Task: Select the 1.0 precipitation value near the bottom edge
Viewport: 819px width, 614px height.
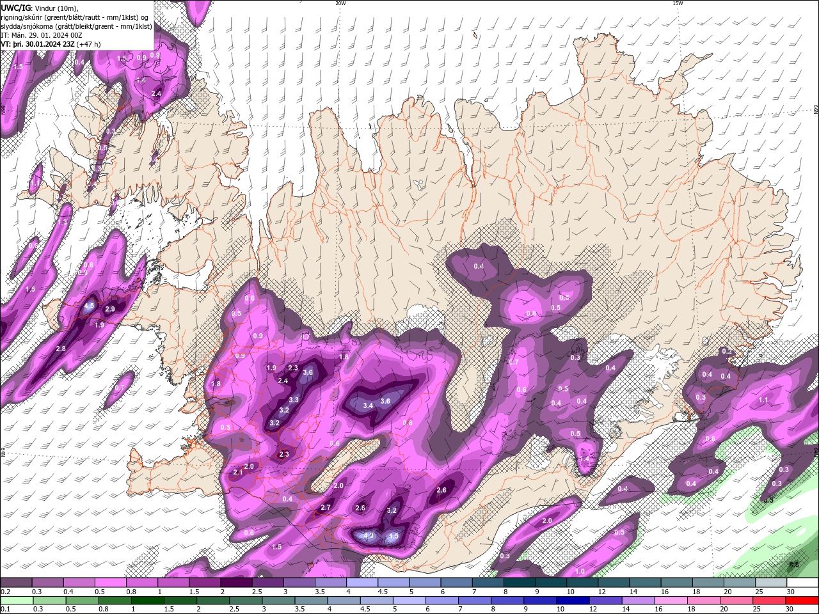Action: 580,571
